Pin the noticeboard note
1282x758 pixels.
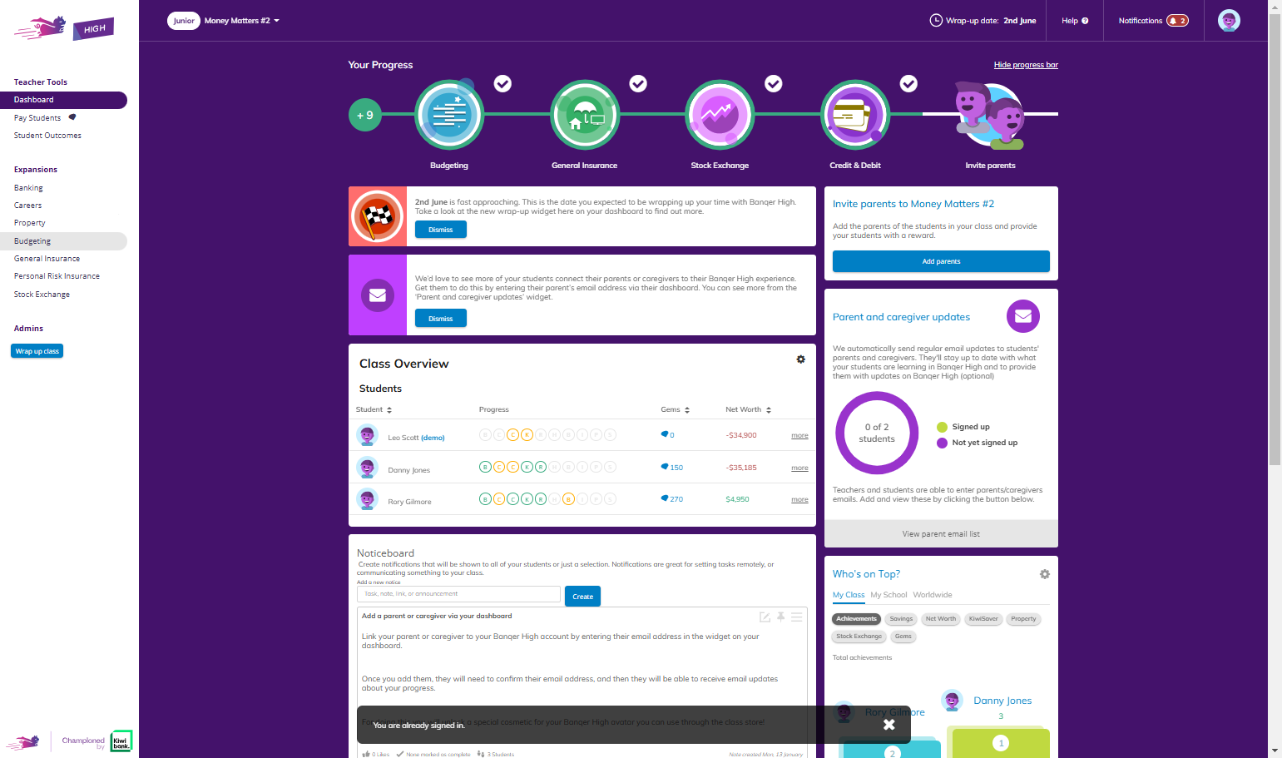[781, 617]
